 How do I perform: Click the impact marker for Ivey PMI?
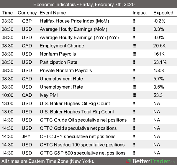135,95
